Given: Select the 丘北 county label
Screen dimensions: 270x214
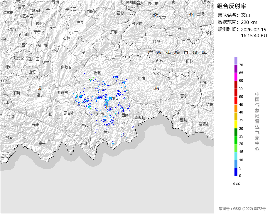Looking at the screenshot, I should pyautogui.click(x=97, y=73).
